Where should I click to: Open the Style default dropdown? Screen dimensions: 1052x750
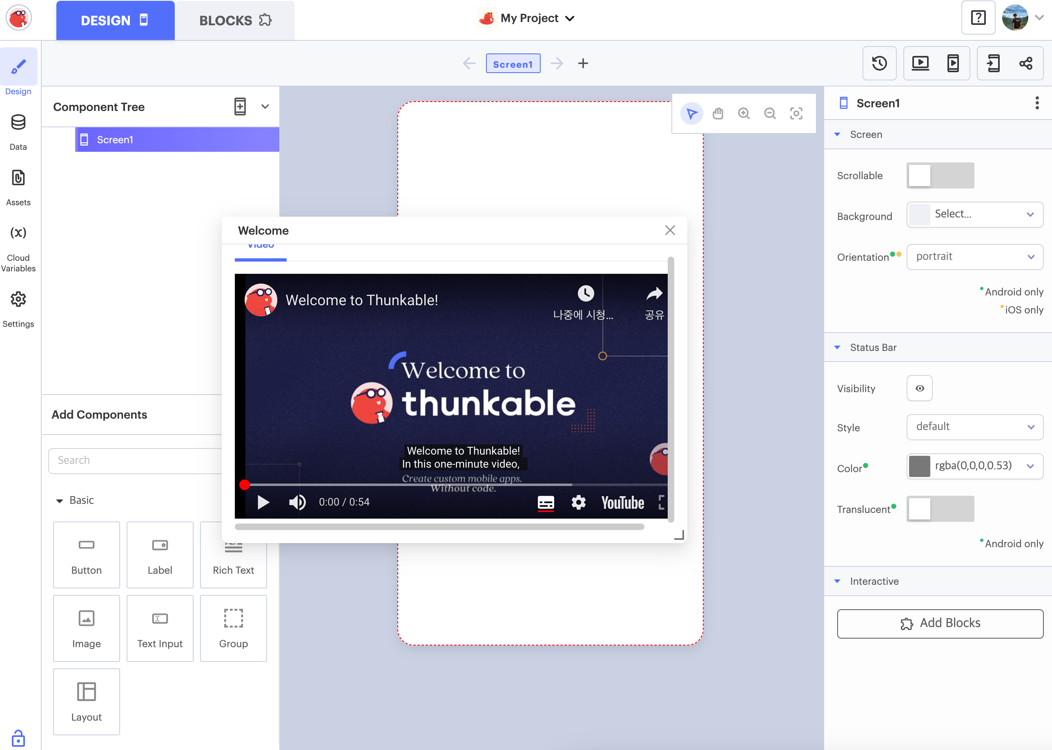(x=974, y=427)
